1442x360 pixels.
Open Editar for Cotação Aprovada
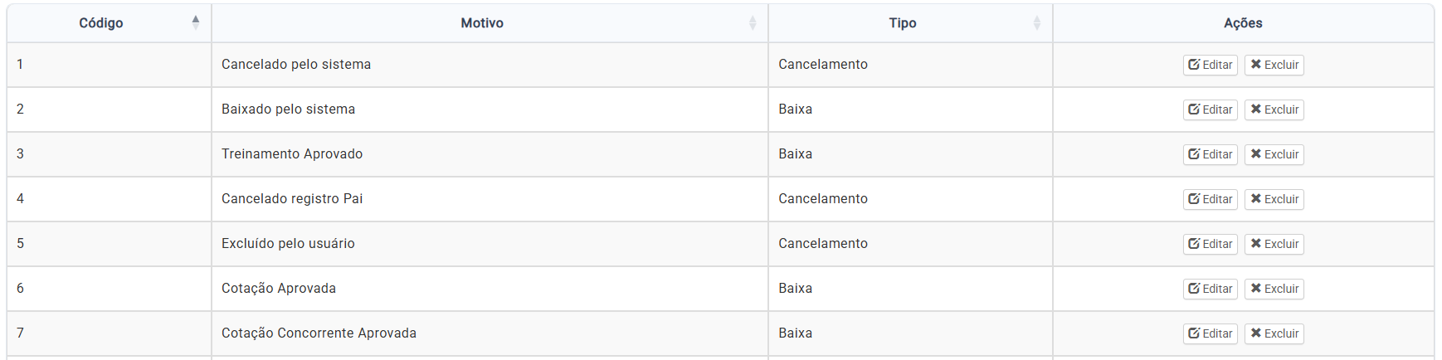click(1210, 289)
